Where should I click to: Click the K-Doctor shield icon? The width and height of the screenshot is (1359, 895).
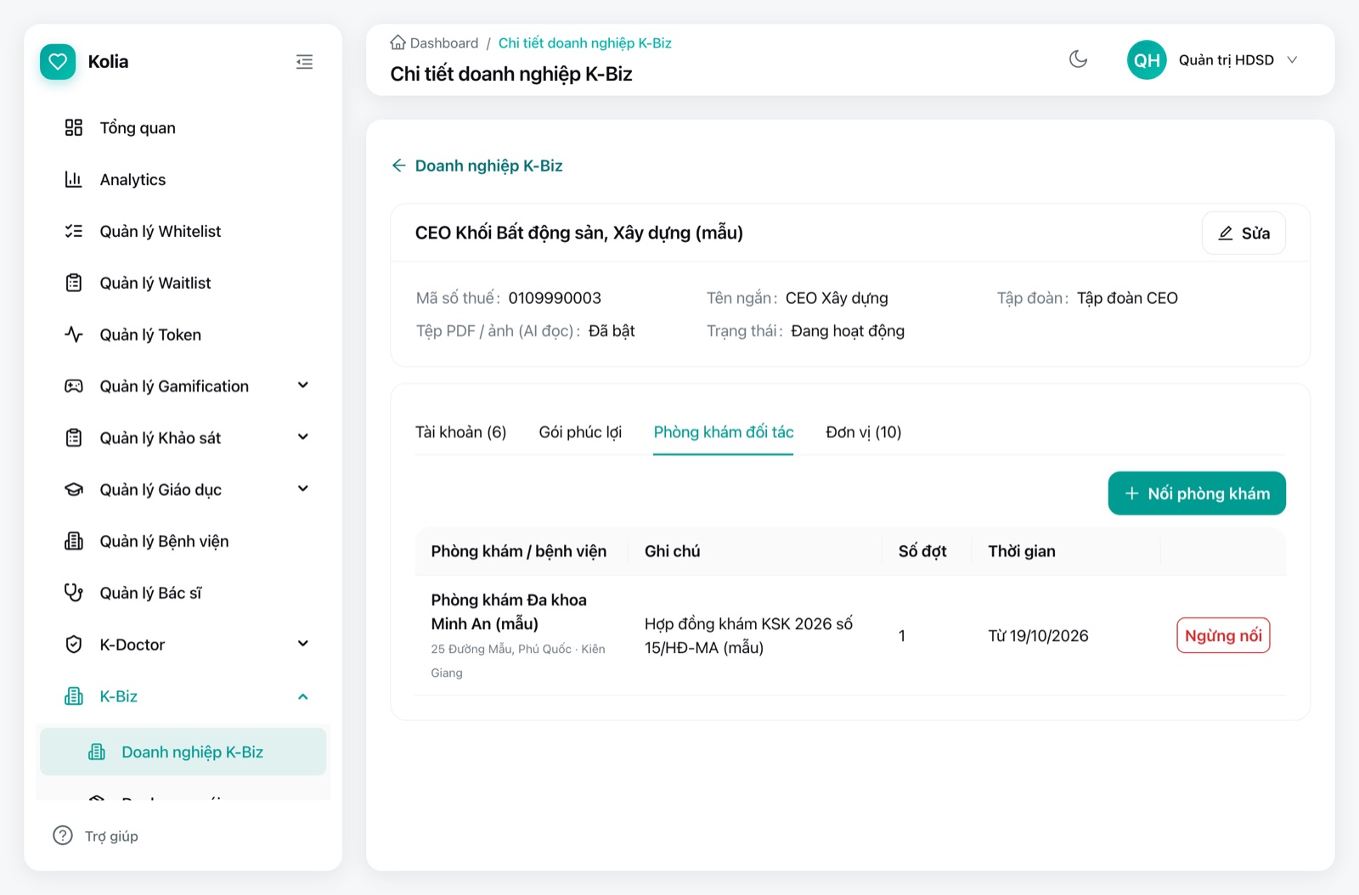pyautogui.click(x=74, y=645)
